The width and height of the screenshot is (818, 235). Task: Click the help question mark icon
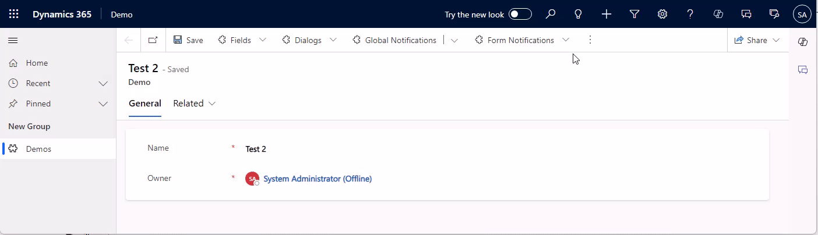pyautogui.click(x=690, y=15)
